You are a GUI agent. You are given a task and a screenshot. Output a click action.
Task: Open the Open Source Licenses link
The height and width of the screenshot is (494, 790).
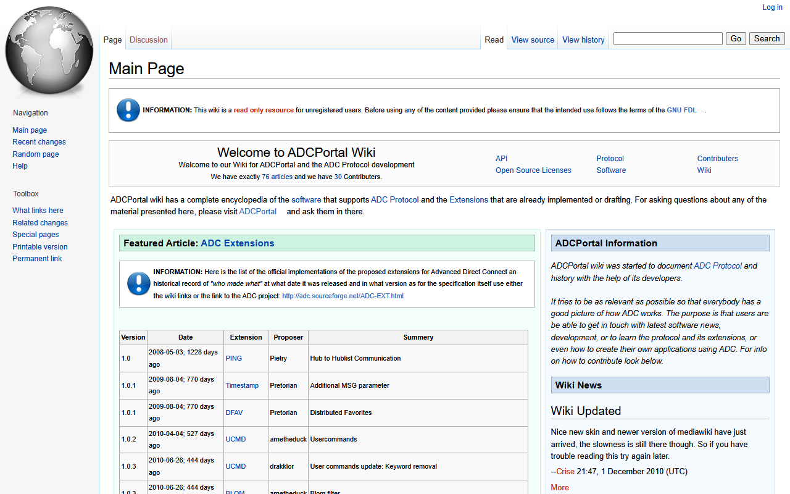tap(533, 170)
